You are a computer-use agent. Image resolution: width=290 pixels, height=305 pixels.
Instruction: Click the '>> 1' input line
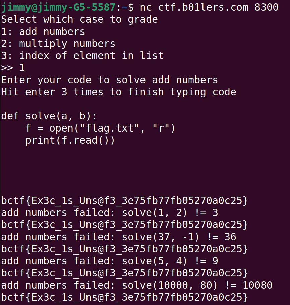click(13, 68)
